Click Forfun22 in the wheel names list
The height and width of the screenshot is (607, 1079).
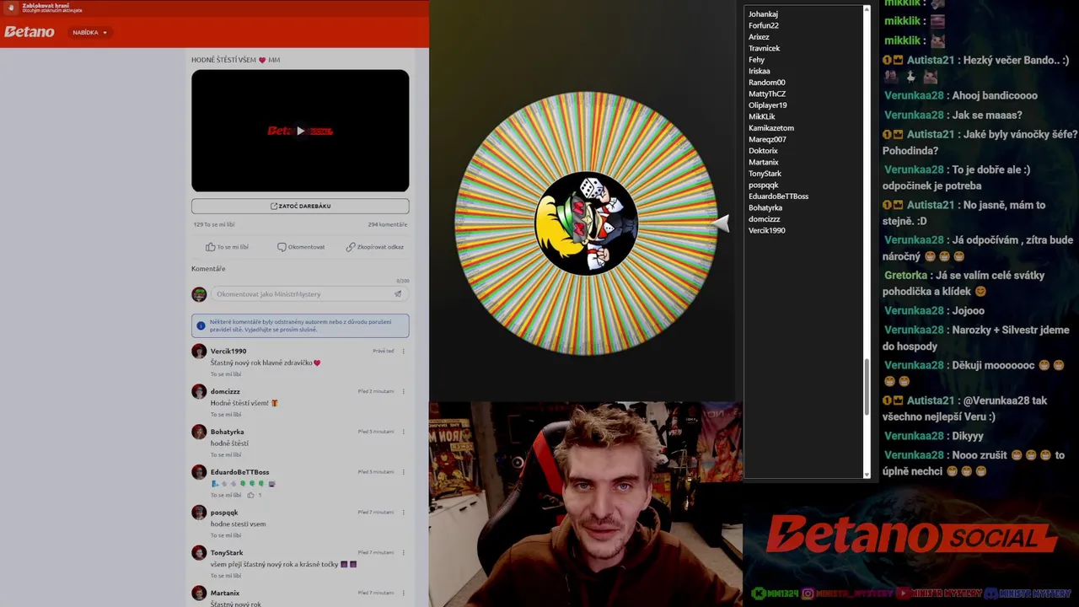764,25
